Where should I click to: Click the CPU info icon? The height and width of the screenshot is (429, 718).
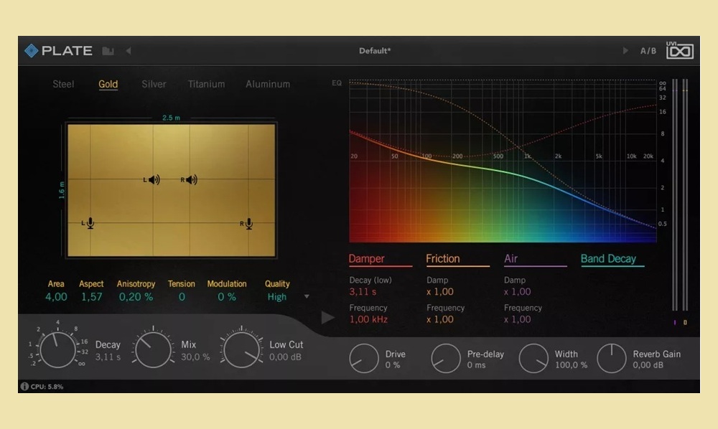coord(24,387)
